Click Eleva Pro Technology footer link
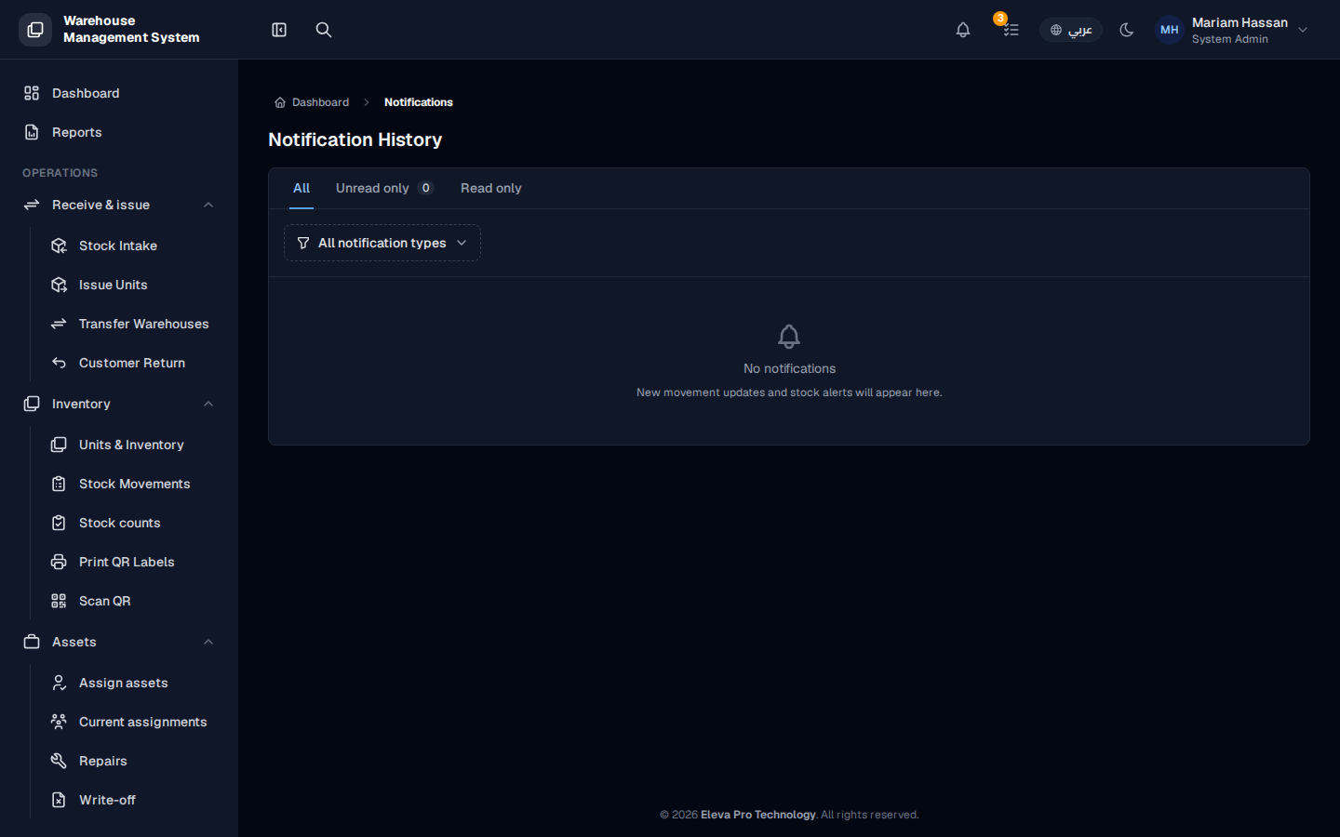The image size is (1340, 837). tap(757, 815)
